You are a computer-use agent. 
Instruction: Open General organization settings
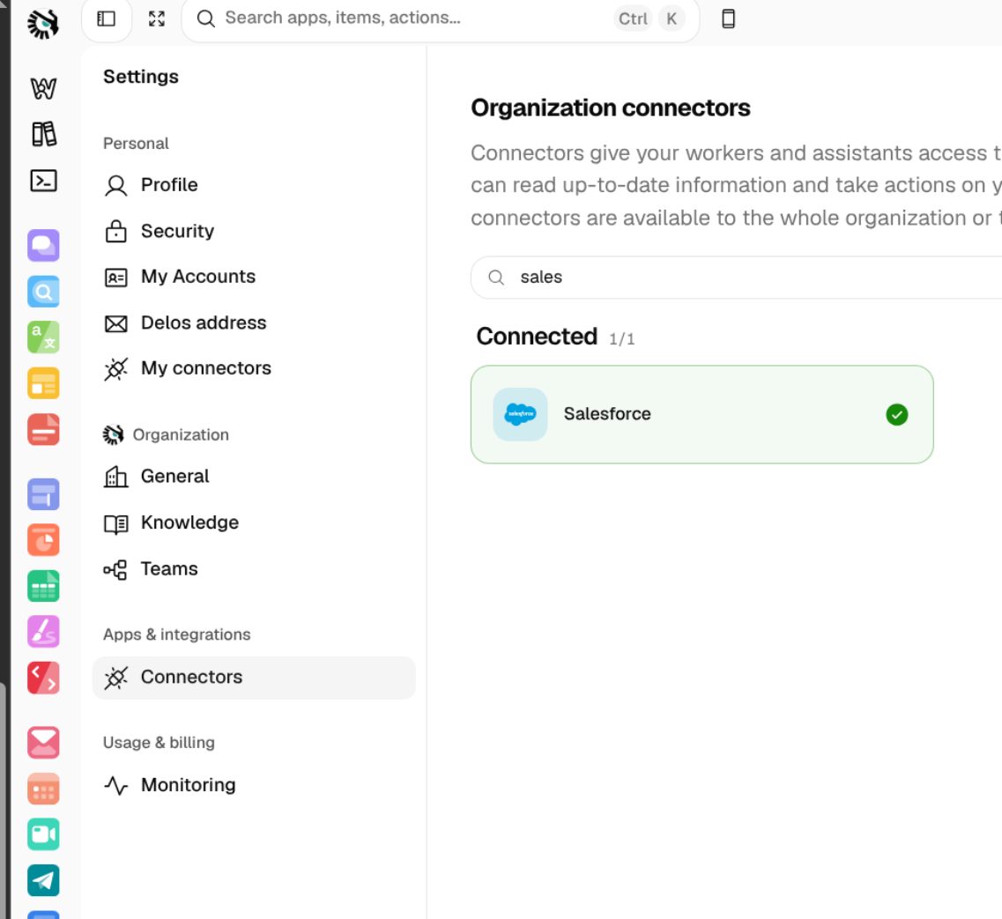tap(254, 477)
